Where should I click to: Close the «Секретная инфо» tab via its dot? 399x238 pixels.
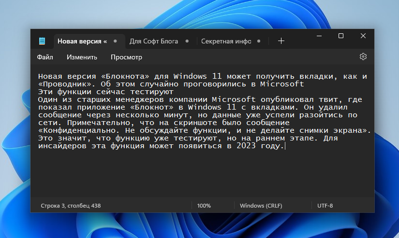pos(259,41)
